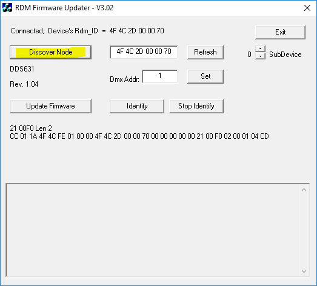Viewport: 317px width, 286px height.
Task: Click the Exit button
Action: pyautogui.click(x=280, y=32)
